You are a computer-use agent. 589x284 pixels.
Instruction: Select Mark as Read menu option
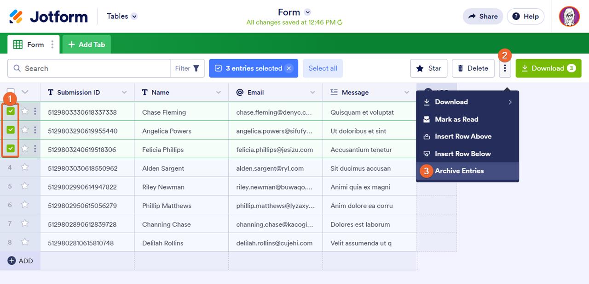click(456, 119)
